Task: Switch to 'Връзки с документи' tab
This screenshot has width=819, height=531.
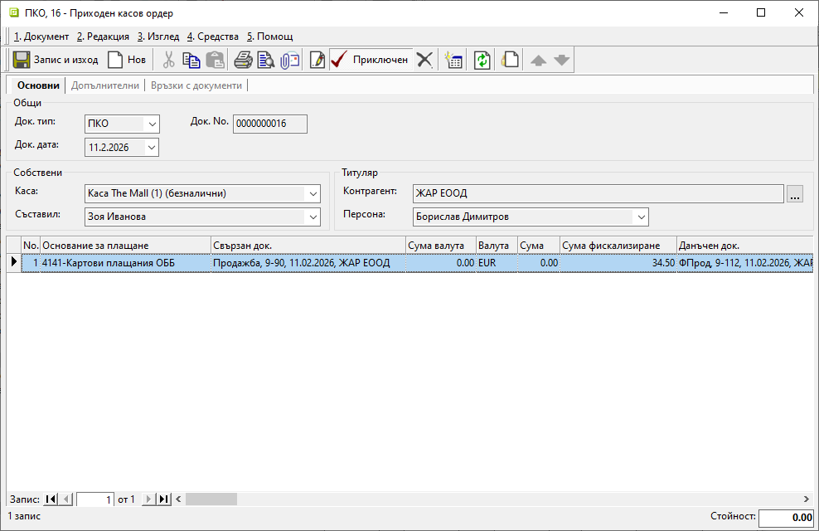Action: coord(196,85)
